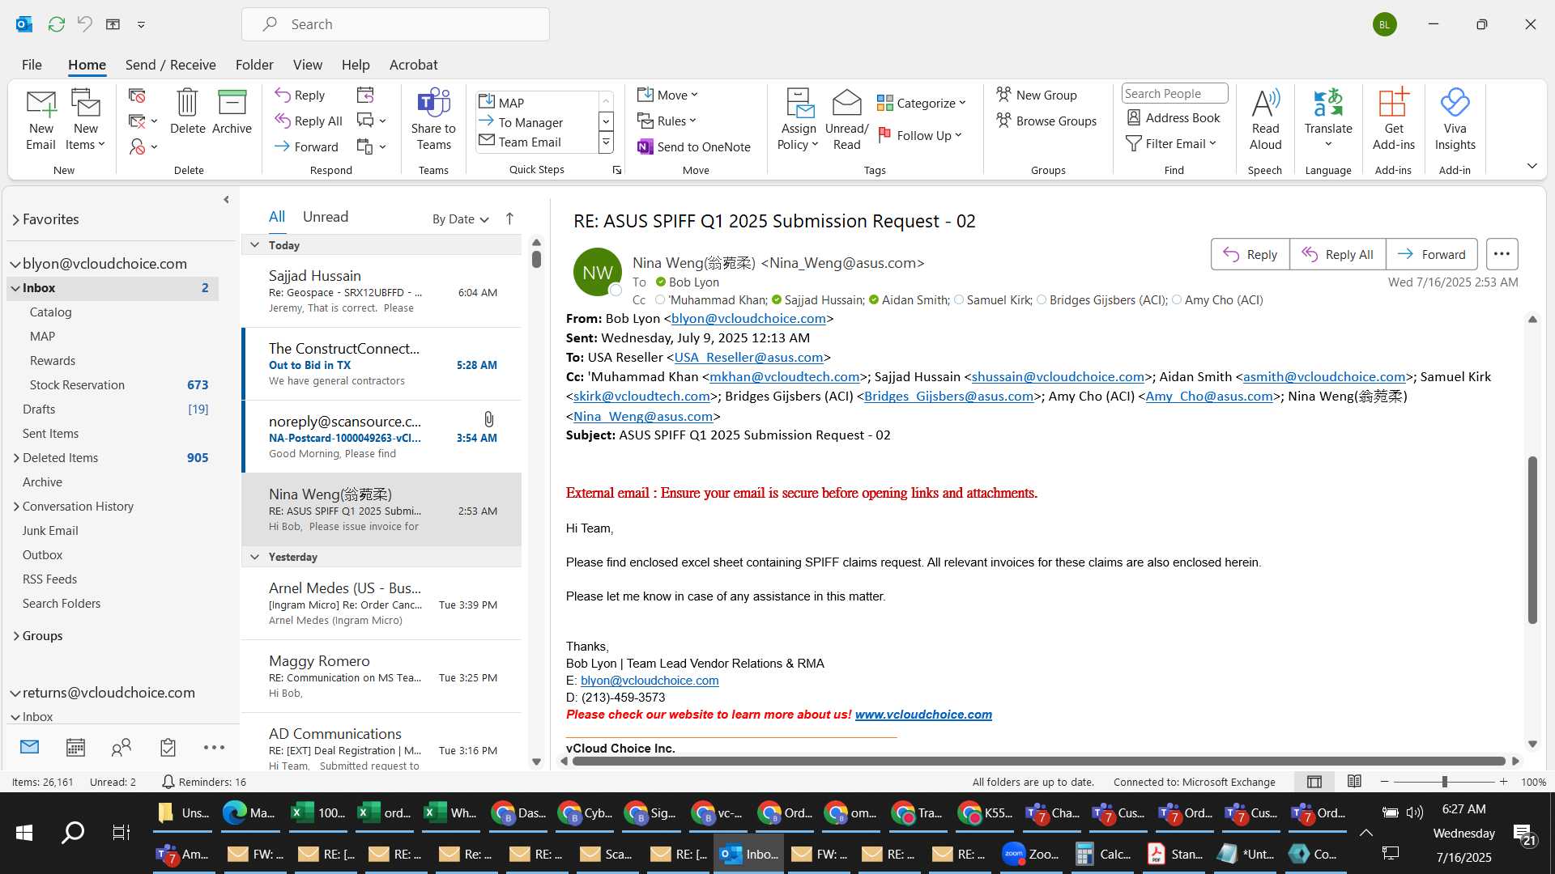Image resolution: width=1555 pixels, height=874 pixels.
Task: Reverse sort order arrow in message list
Action: (x=509, y=218)
